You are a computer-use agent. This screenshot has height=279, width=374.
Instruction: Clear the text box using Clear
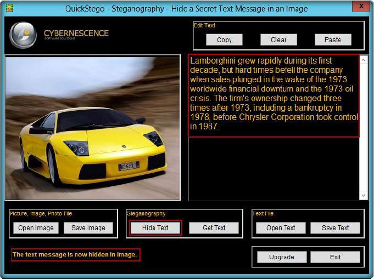tap(278, 39)
